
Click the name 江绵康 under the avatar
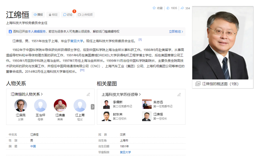coord(60,115)
